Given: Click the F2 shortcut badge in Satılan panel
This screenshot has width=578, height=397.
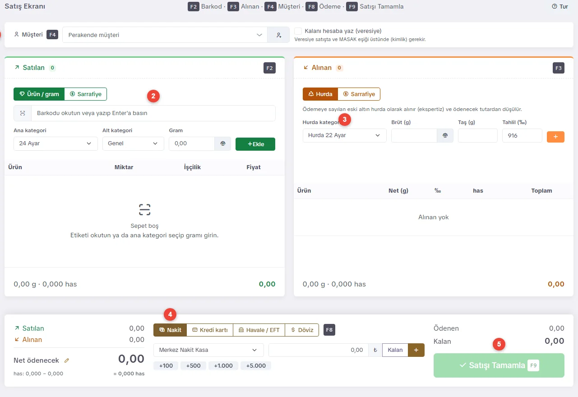Looking at the screenshot, I should [269, 68].
